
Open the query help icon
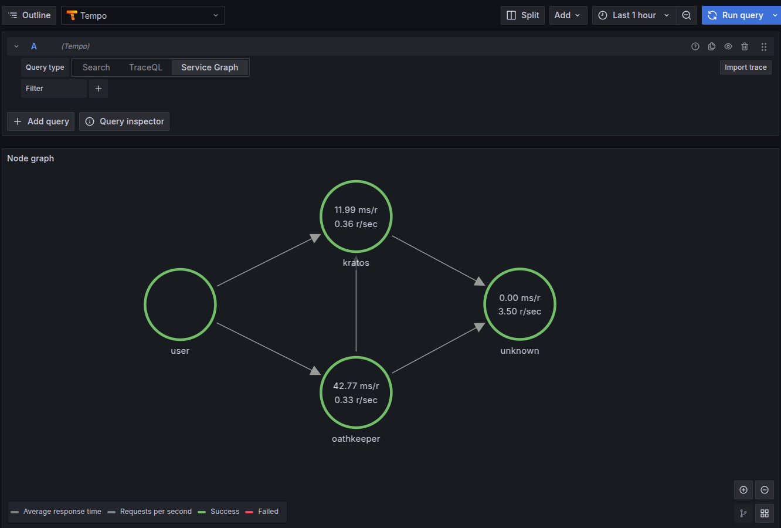pyautogui.click(x=695, y=46)
